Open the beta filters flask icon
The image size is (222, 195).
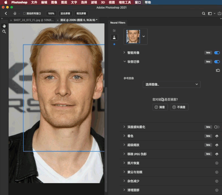[114, 37]
